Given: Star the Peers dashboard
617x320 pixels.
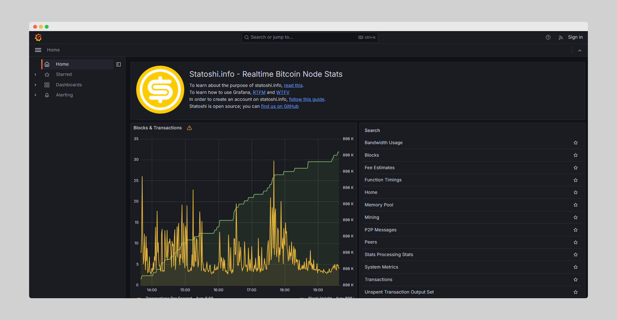Looking at the screenshot, I should click(x=575, y=242).
